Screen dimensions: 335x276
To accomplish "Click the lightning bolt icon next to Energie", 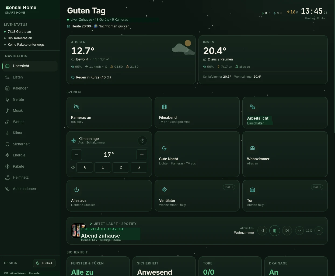I will (x=8, y=155).
